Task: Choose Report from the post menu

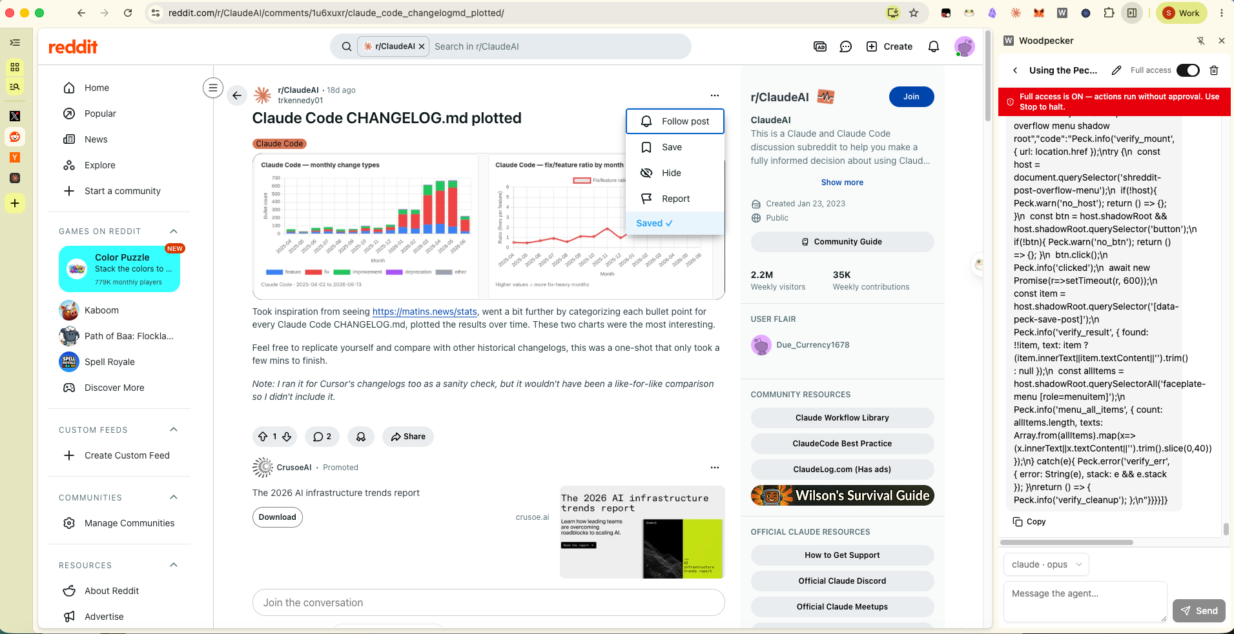Action: (675, 199)
